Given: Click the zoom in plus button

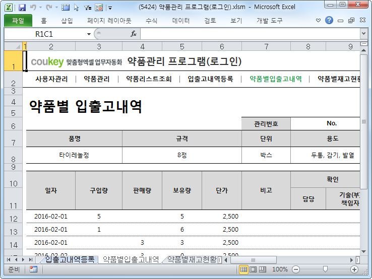Looking at the screenshot, I should pos(354,269).
